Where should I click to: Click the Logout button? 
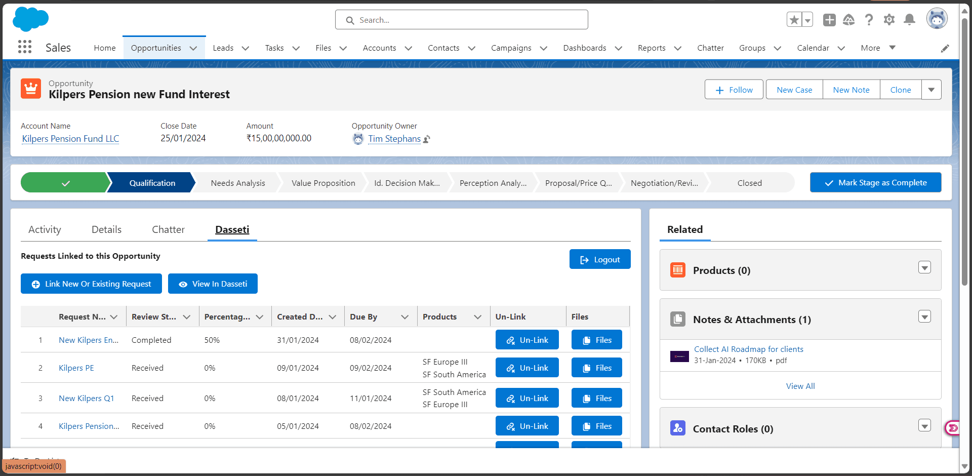pos(600,259)
